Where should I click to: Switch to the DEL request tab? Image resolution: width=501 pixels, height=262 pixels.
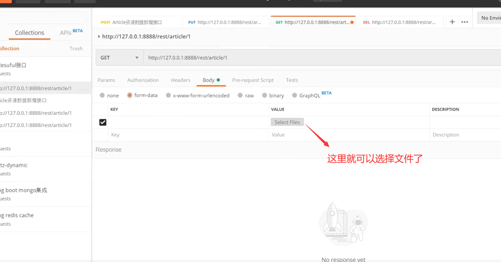400,22
